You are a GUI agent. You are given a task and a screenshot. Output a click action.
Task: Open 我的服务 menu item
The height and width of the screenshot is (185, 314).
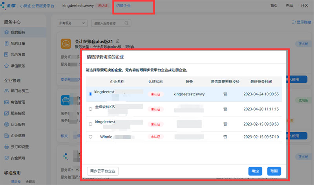pos(23,32)
